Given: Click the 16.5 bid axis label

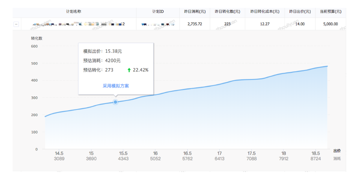Looking at the screenshot, I should coord(187,153).
